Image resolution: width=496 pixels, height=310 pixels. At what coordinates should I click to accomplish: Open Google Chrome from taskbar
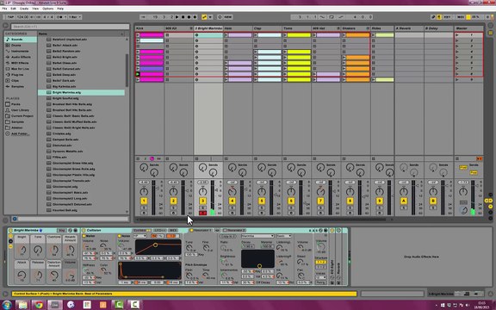(39, 305)
